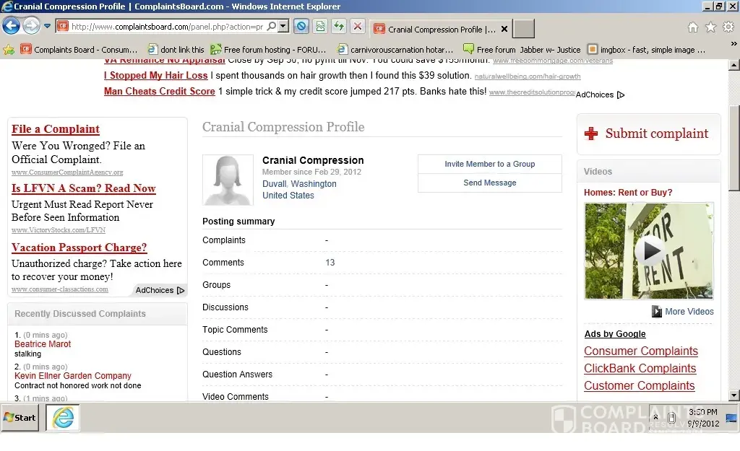Image resolution: width=740 pixels, height=451 pixels.
Task: Click the profile avatar picture
Action: (x=228, y=180)
